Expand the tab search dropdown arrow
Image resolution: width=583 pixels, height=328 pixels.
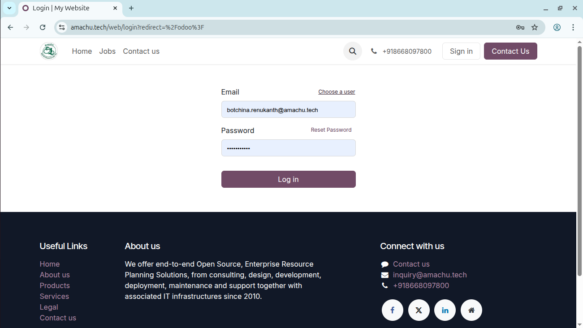9,8
